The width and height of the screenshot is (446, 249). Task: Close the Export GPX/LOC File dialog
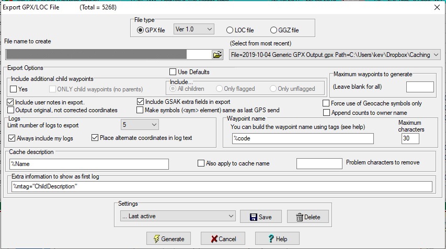[437, 7]
